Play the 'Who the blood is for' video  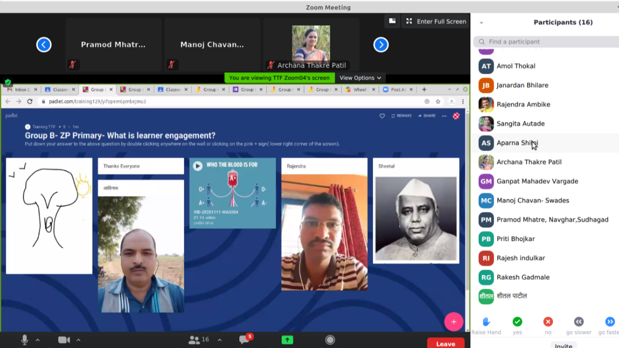tap(198, 165)
